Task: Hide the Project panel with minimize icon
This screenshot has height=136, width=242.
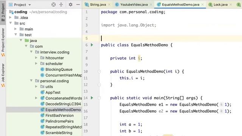Action: coord(78,5)
